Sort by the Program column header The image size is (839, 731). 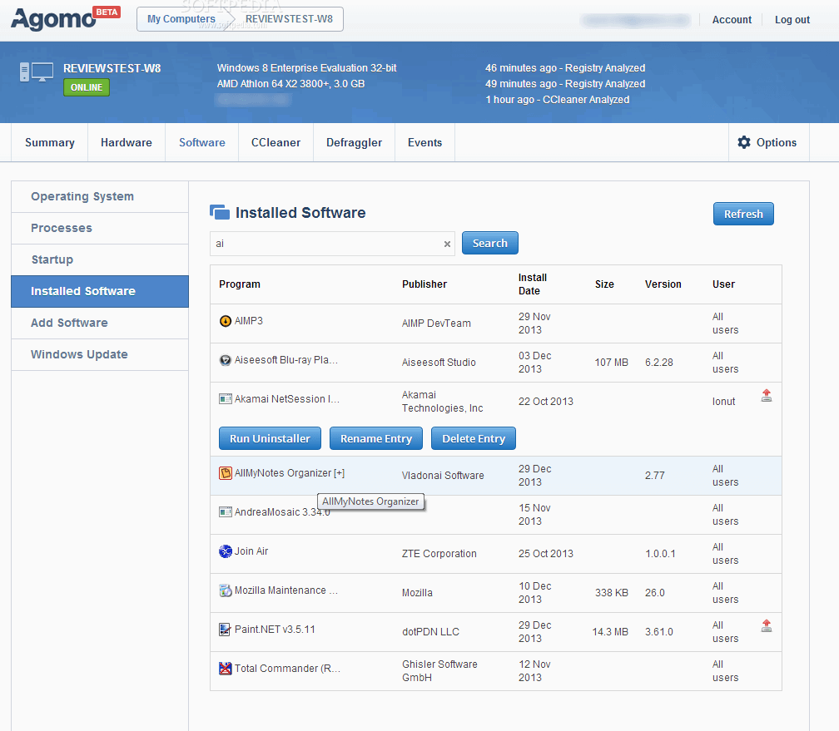point(239,284)
